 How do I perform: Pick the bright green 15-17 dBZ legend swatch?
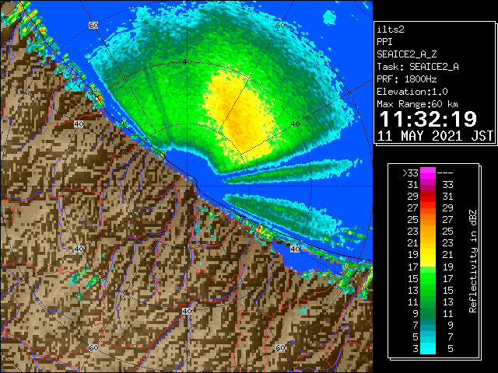click(x=428, y=278)
